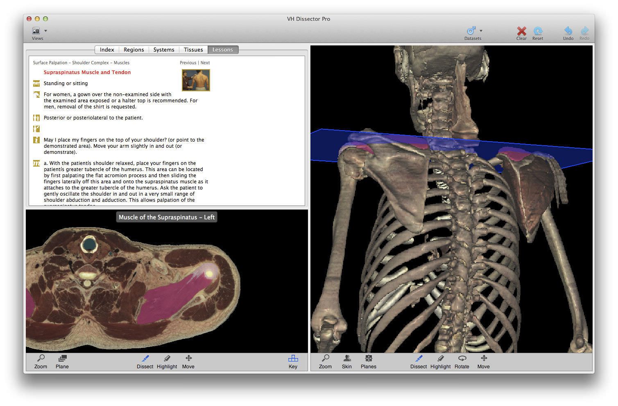
Task: Open the Key icon in cross-section panel
Action: pyautogui.click(x=293, y=359)
